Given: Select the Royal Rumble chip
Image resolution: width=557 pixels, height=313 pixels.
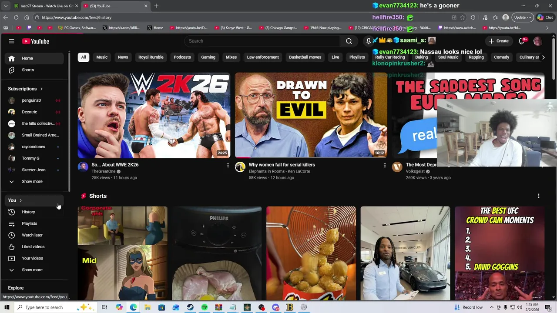Looking at the screenshot, I should coord(151,57).
